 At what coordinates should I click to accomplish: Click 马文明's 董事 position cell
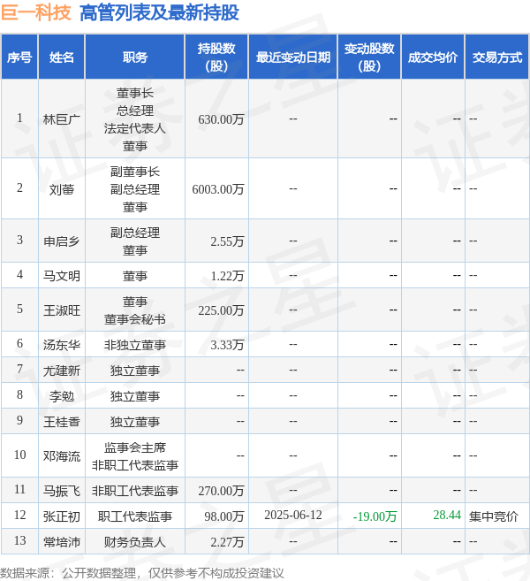point(135,276)
